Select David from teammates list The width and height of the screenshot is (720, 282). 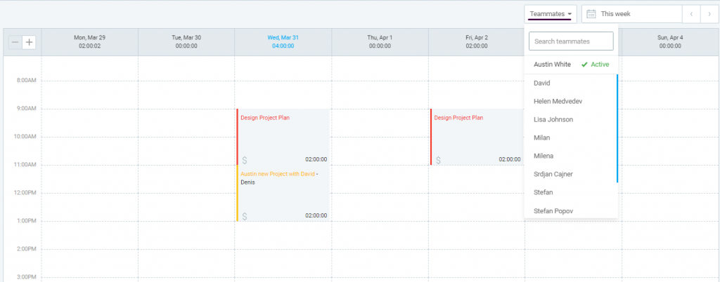pyautogui.click(x=542, y=83)
